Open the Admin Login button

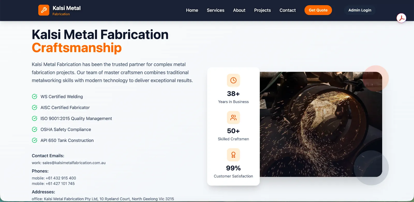[x=360, y=10]
